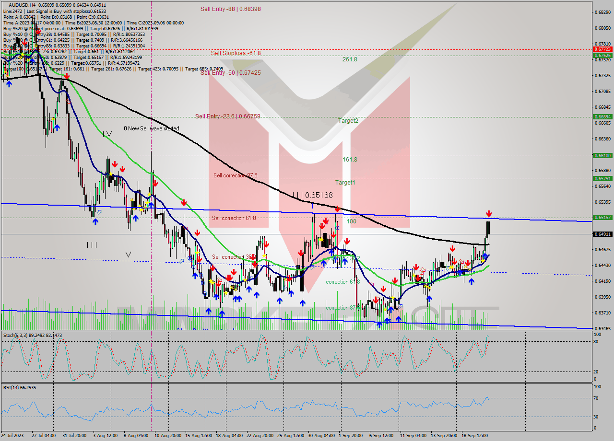Click the '8 Aug 04:00' time label
The width and height of the screenshot is (614, 441).
tap(136, 436)
